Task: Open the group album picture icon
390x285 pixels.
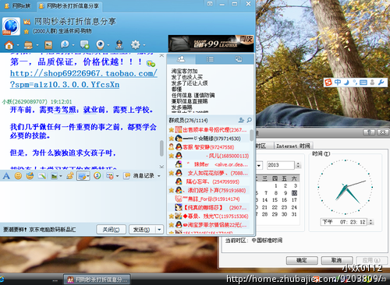Action: click(x=48, y=45)
